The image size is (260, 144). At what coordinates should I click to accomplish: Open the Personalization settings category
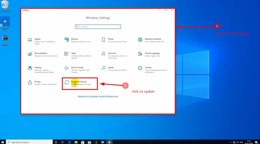[x=43, y=55]
